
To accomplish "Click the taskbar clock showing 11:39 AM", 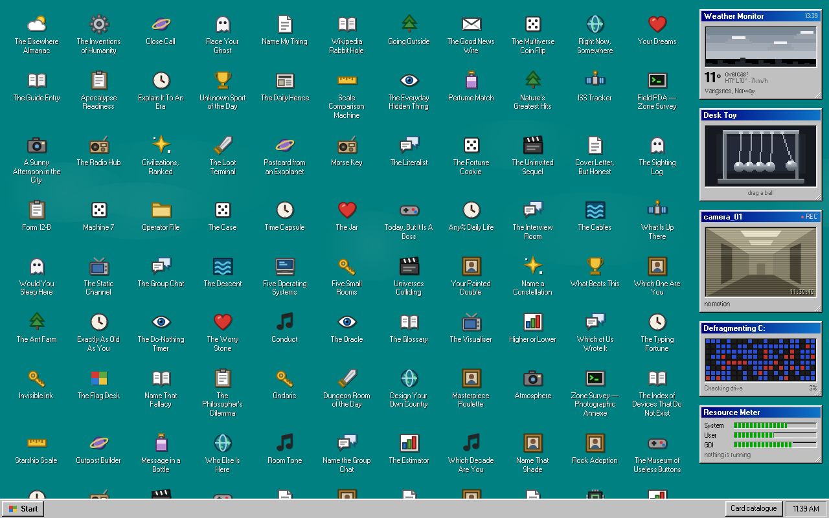I will [806, 509].
